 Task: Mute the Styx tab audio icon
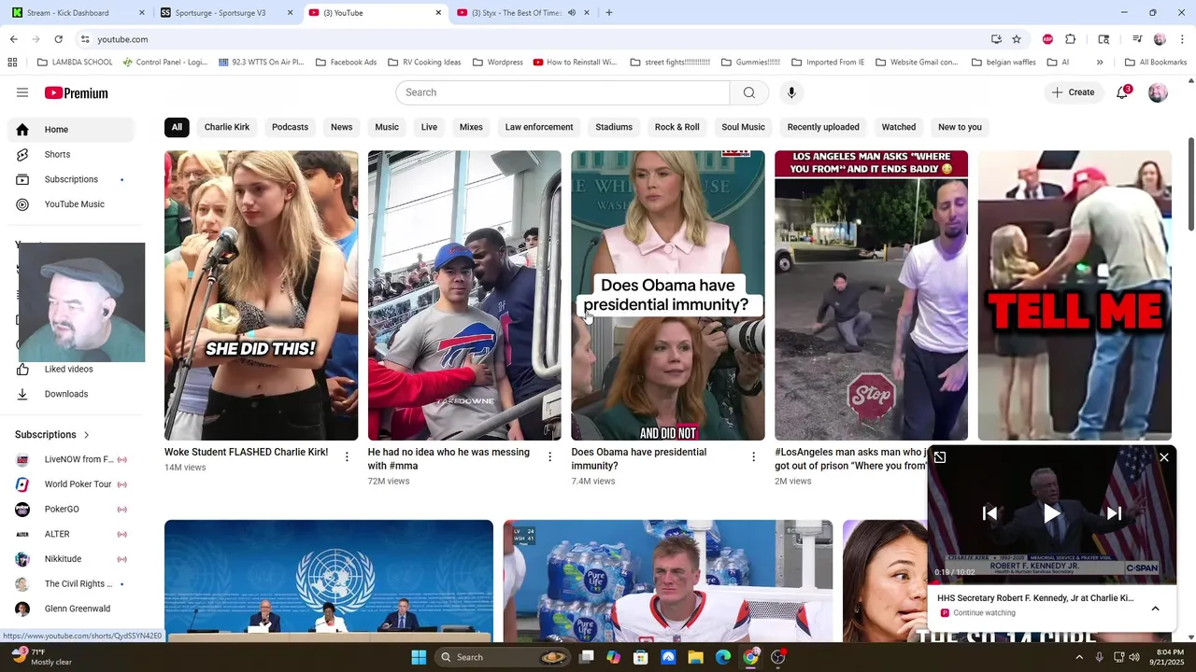(572, 13)
